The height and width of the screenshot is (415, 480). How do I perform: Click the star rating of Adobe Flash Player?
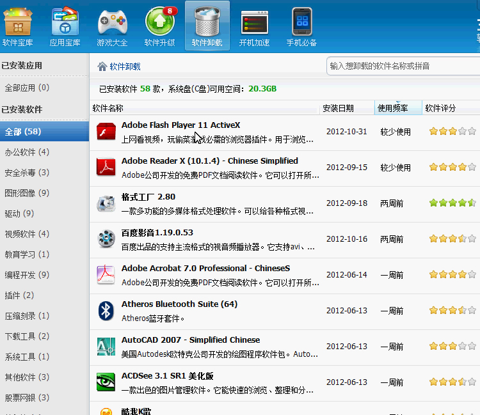point(452,132)
